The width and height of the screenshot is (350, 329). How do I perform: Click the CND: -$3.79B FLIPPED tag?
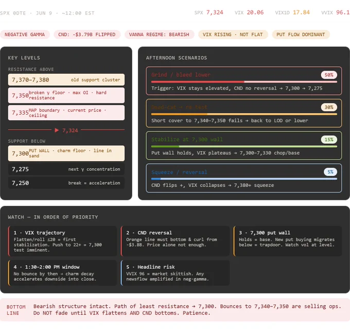(87, 34)
